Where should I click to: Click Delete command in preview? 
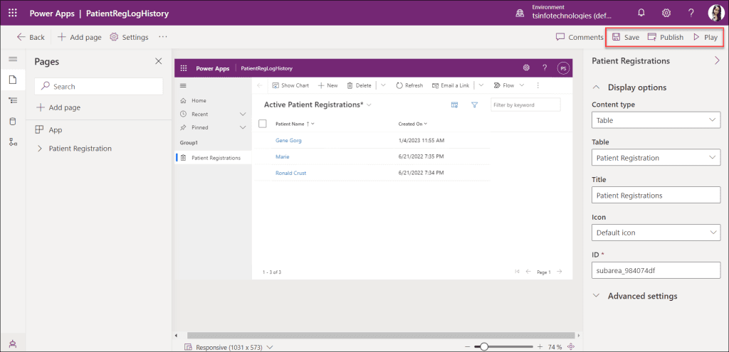coord(359,85)
